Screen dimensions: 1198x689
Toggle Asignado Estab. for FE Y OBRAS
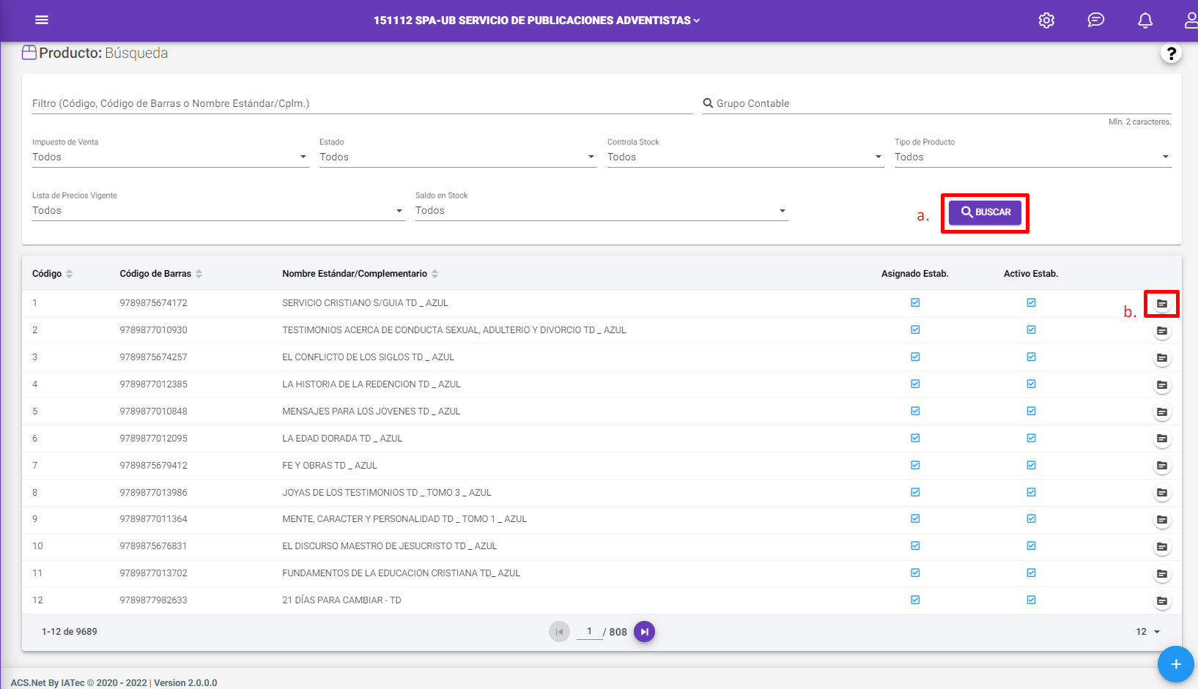click(915, 465)
